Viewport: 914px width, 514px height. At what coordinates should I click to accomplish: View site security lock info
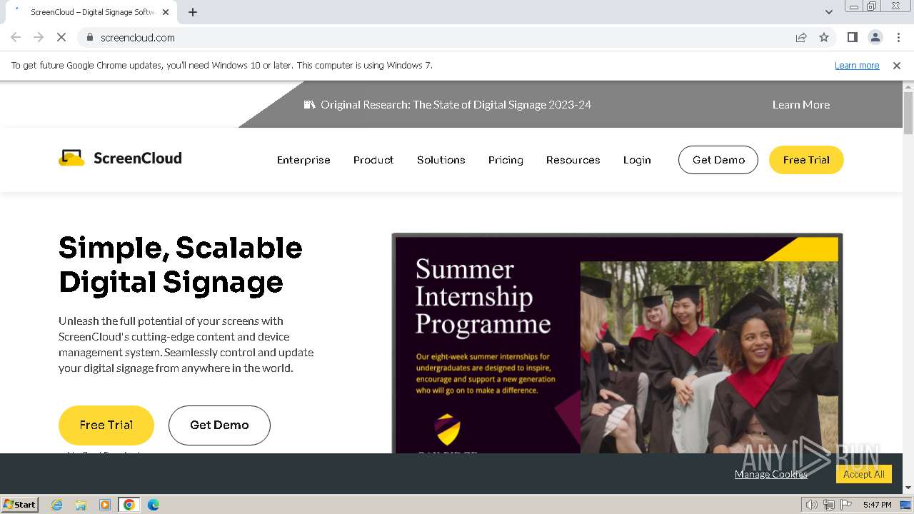coord(89,37)
